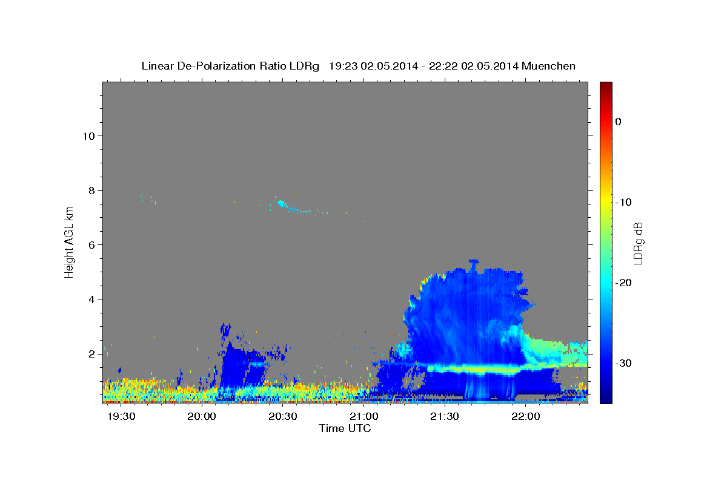Click the 21:30 time tick label
Image resolution: width=727 pixels, height=484 pixels.
(445, 416)
